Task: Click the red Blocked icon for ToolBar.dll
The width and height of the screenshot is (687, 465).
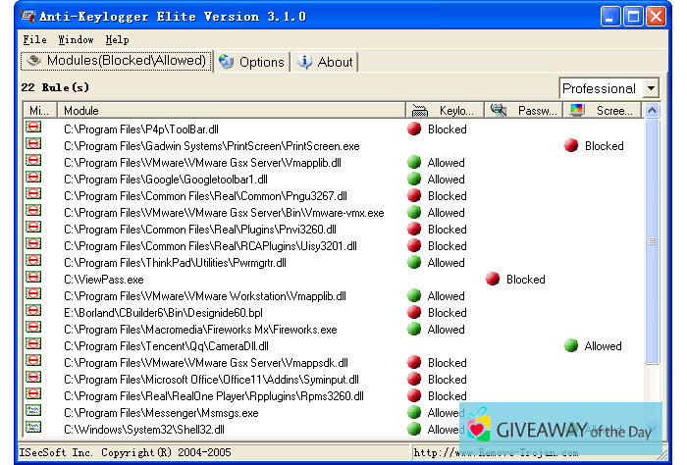Action: [x=413, y=129]
